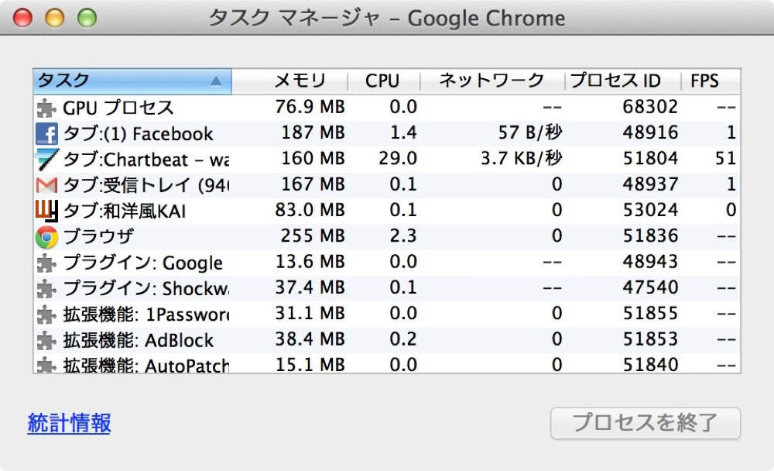
Task: Click the 187 MB memory cell
Action: pos(313,132)
